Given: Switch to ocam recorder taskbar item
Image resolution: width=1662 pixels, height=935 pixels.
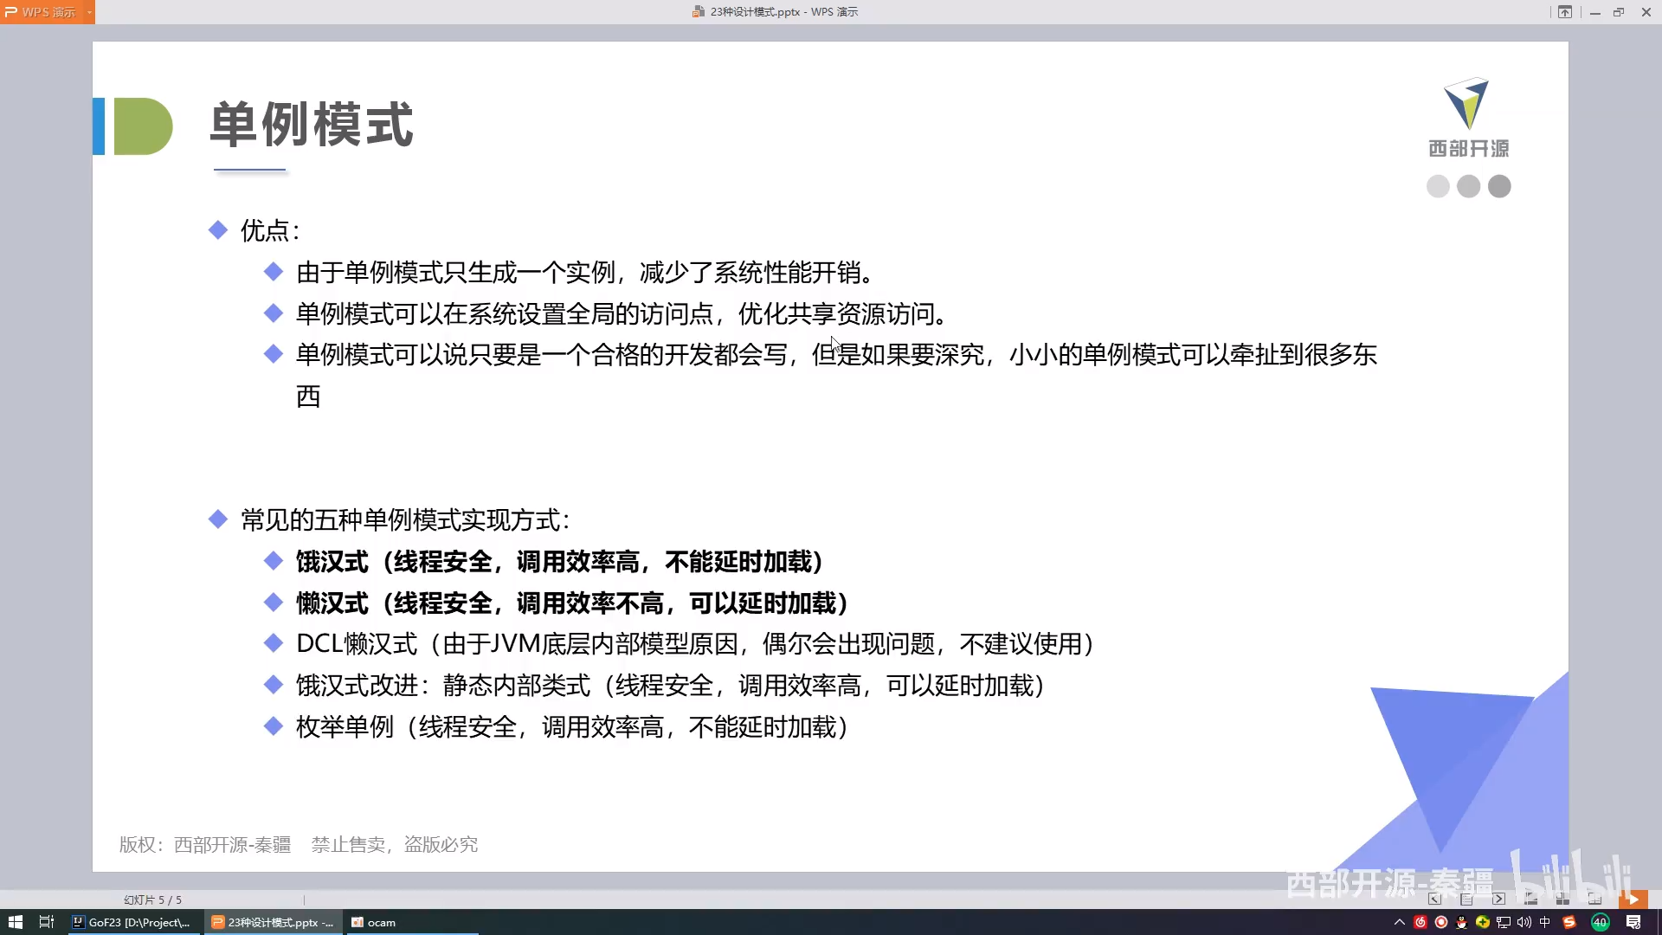Looking at the screenshot, I should pyautogui.click(x=374, y=922).
